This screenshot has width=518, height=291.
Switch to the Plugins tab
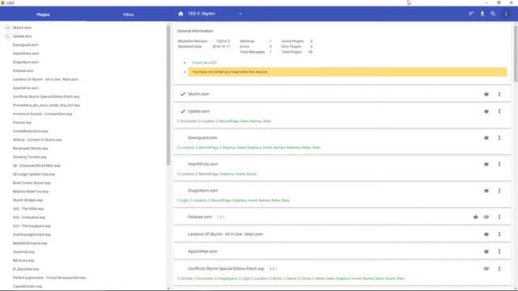tap(43, 15)
